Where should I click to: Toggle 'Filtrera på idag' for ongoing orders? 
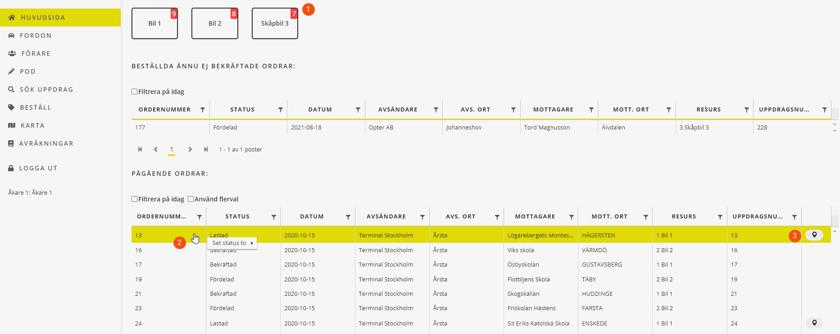coord(135,199)
